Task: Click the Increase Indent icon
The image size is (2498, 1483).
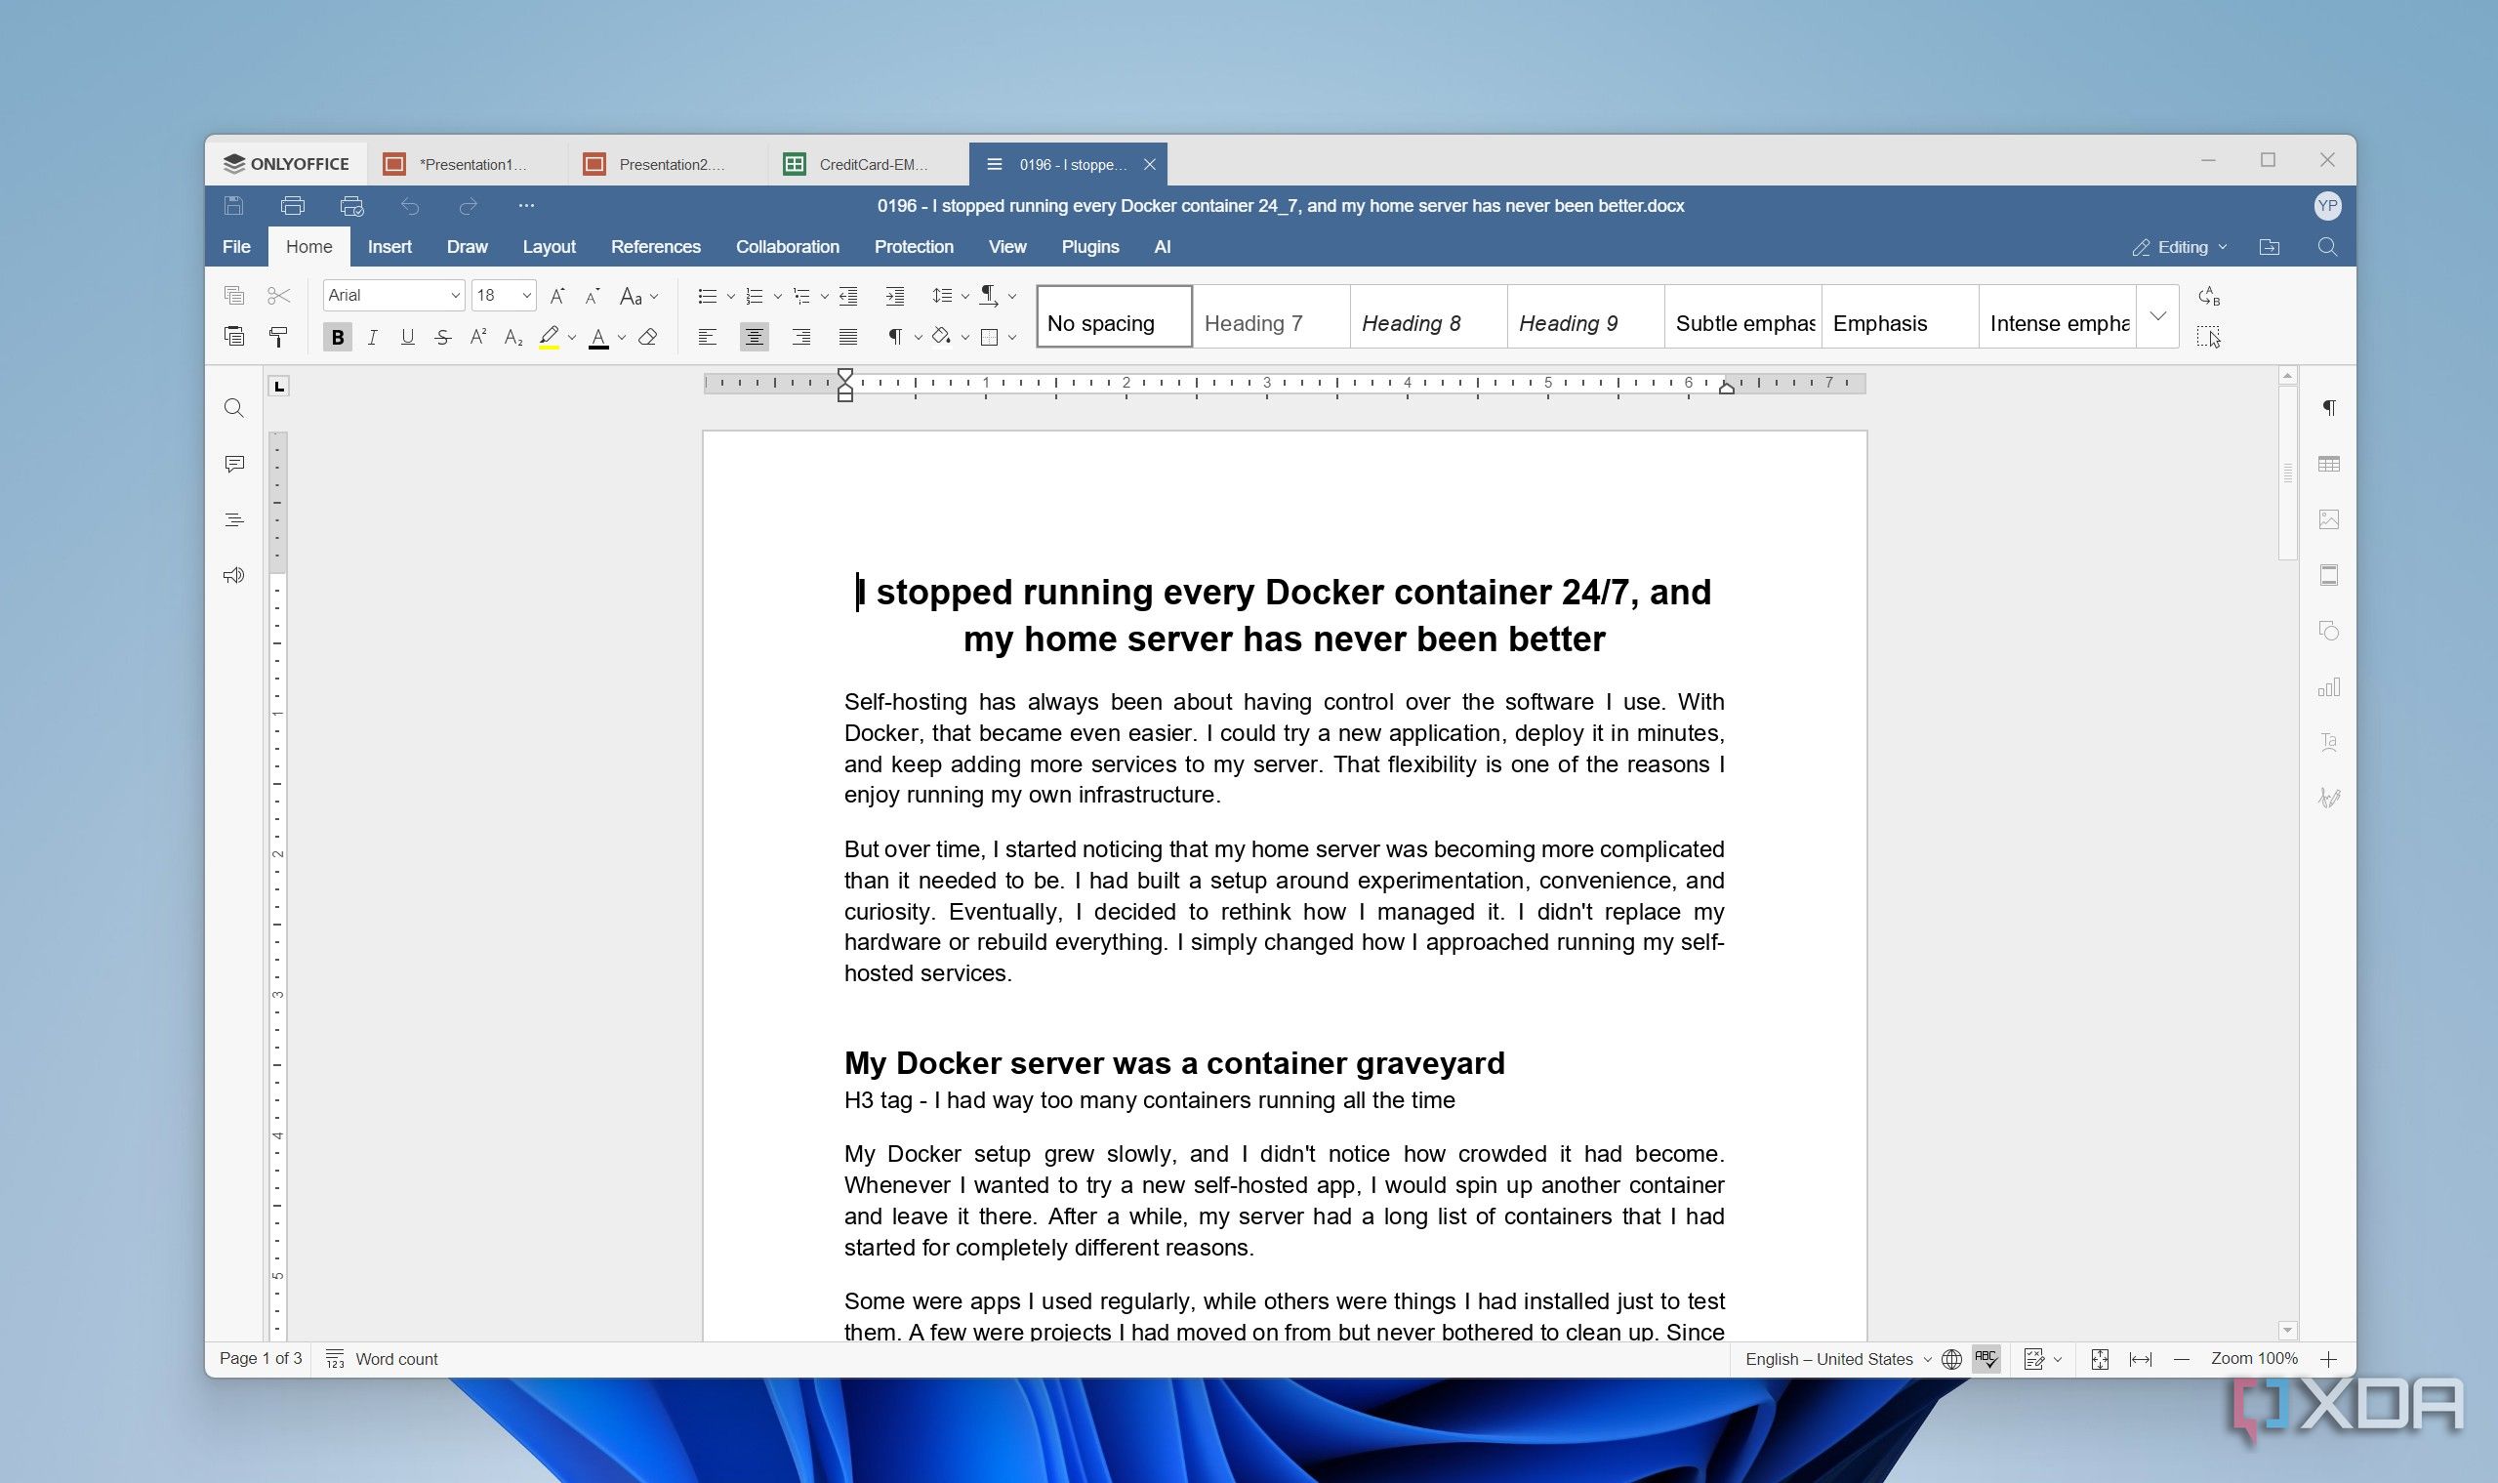Action: pyautogui.click(x=894, y=295)
